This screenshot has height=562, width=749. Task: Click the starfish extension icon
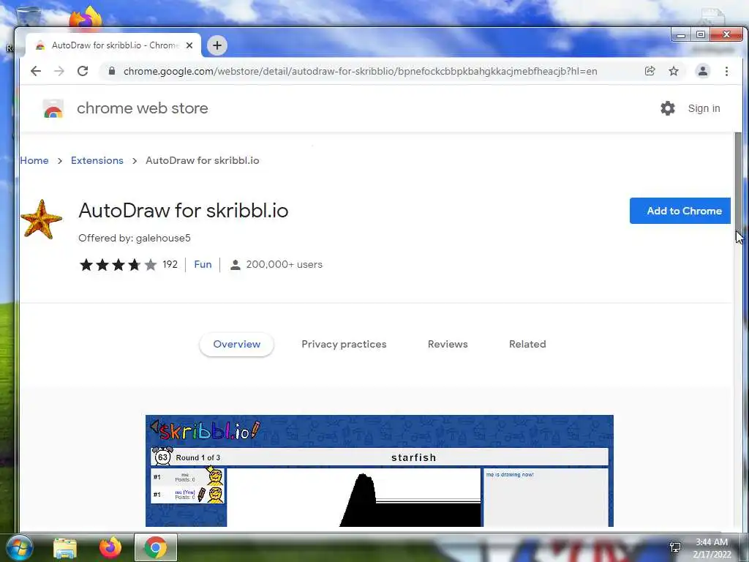(42, 220)
